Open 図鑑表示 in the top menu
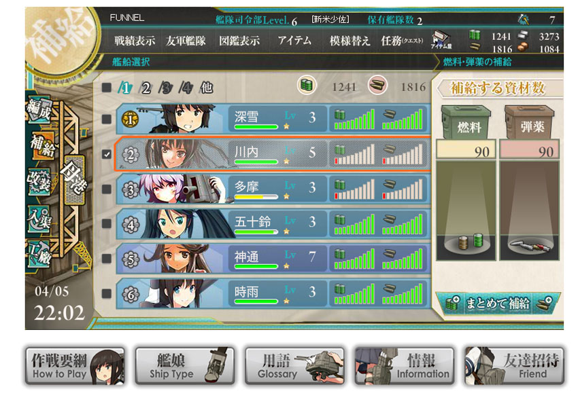This screenshot has width=578, height=404. tap(239, 41)
